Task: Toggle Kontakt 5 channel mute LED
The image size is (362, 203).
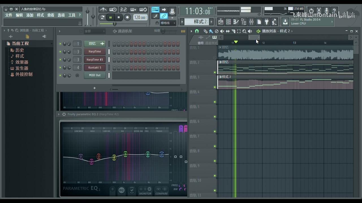Action: click(60, 68)
